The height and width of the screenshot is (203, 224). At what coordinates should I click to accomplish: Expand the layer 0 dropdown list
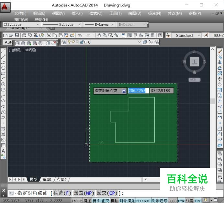point(139,42)
